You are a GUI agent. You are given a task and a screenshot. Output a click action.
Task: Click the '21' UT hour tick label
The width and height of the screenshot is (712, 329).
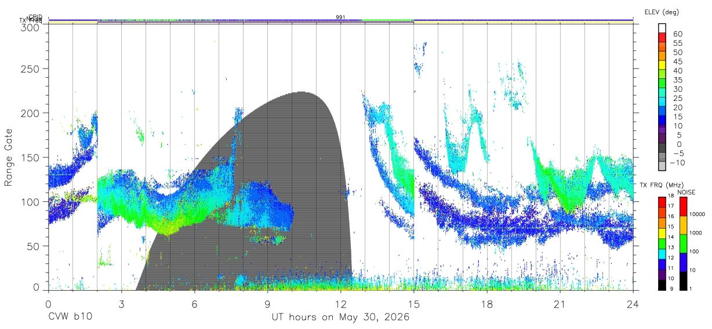click(560, 303)
